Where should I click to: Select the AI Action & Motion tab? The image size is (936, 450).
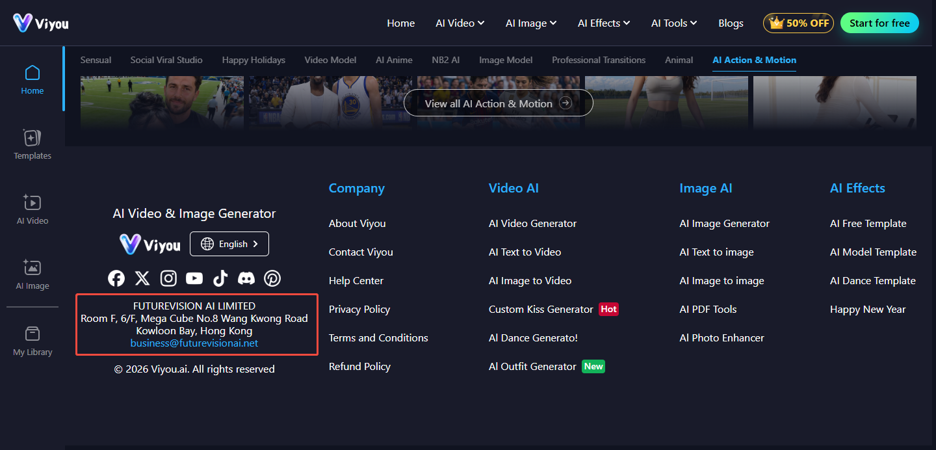754,60
